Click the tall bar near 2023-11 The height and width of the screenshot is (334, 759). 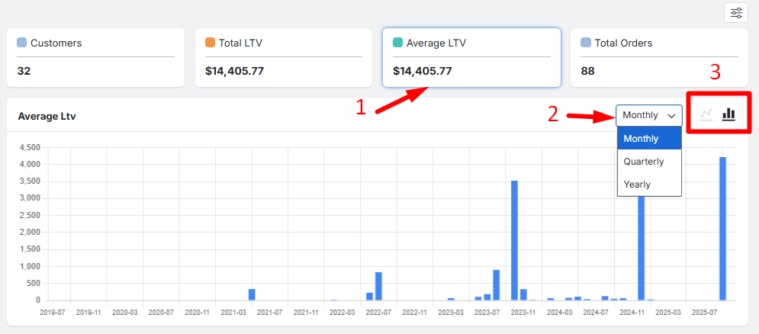[x=514, y=240]
